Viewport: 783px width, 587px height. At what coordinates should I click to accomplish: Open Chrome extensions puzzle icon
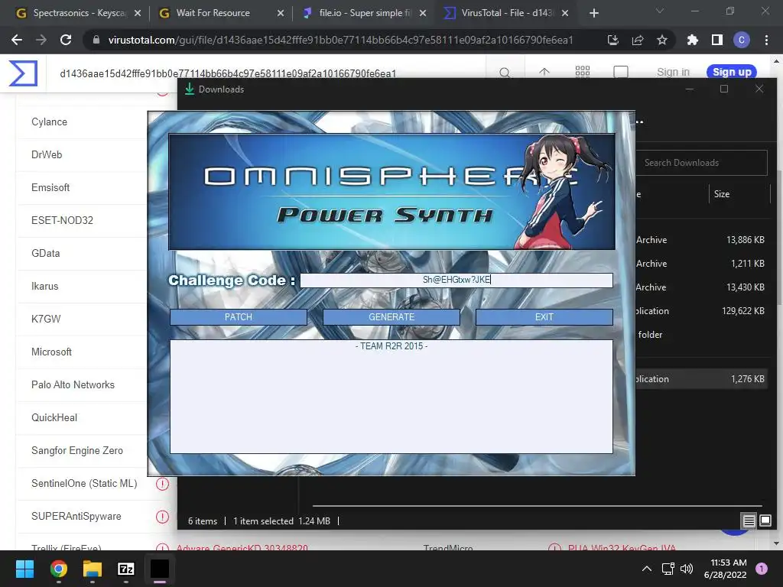[x=692, y=40]
